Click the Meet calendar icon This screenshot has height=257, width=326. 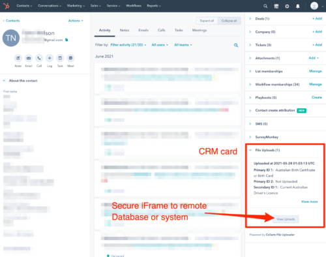(70, 58)
